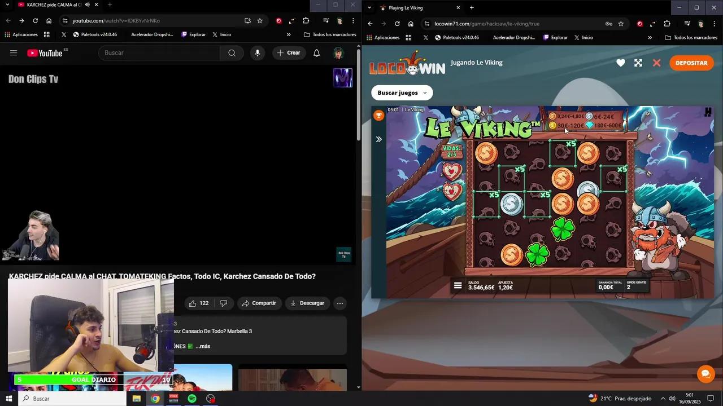Like the video with 122 likes

[198, 303]
